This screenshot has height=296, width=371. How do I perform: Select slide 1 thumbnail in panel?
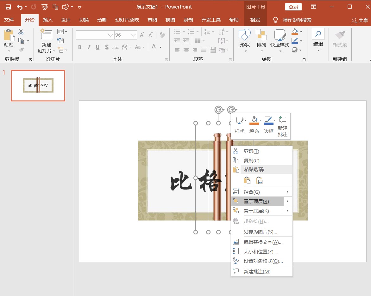tap(38, 85)
